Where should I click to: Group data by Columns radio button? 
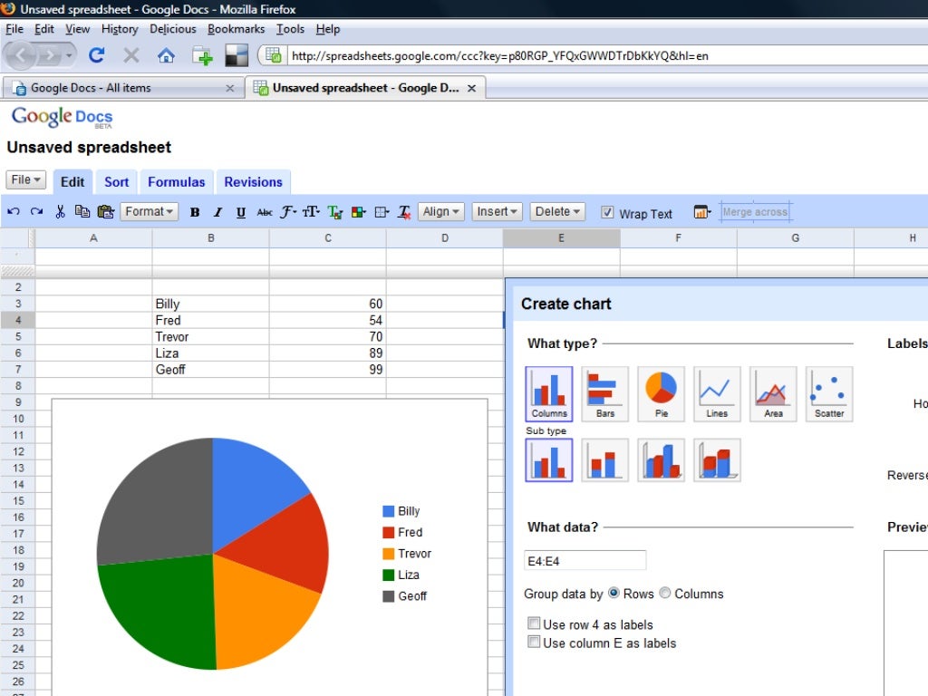[665, 593]
